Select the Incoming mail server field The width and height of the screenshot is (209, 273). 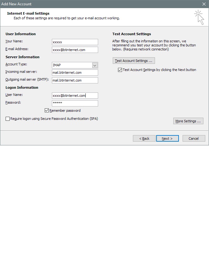[x=75, y=73]
